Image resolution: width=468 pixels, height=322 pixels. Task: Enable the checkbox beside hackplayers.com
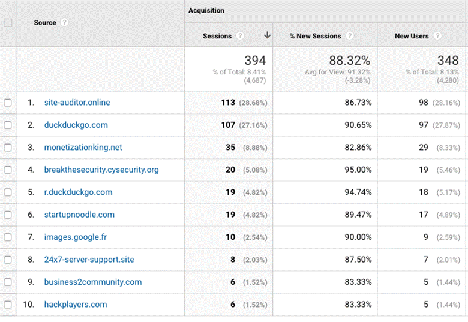(8, 305)
